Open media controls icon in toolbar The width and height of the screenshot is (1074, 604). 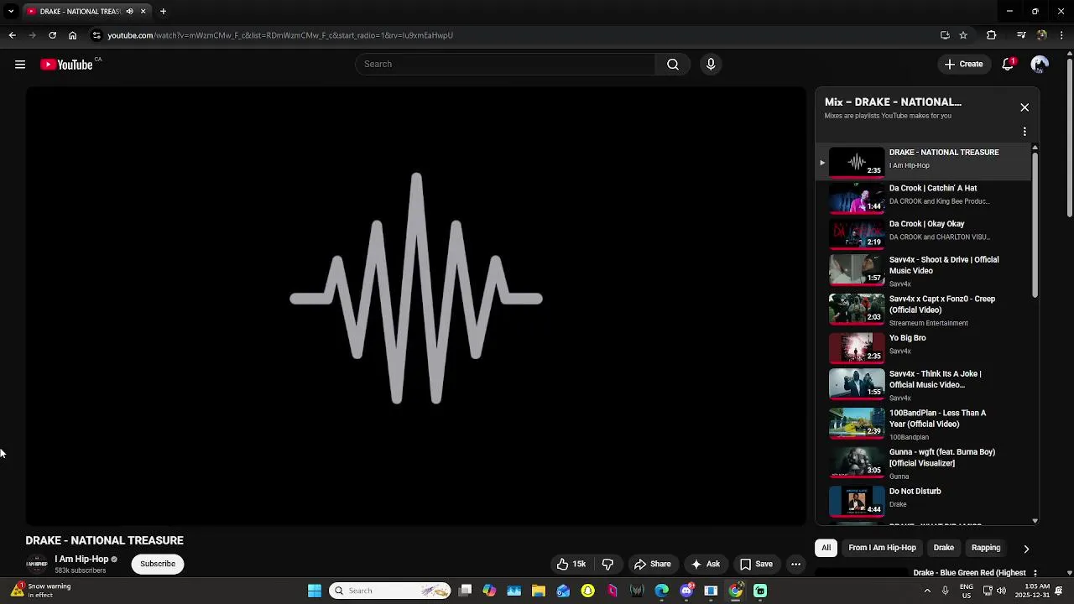1021,35
